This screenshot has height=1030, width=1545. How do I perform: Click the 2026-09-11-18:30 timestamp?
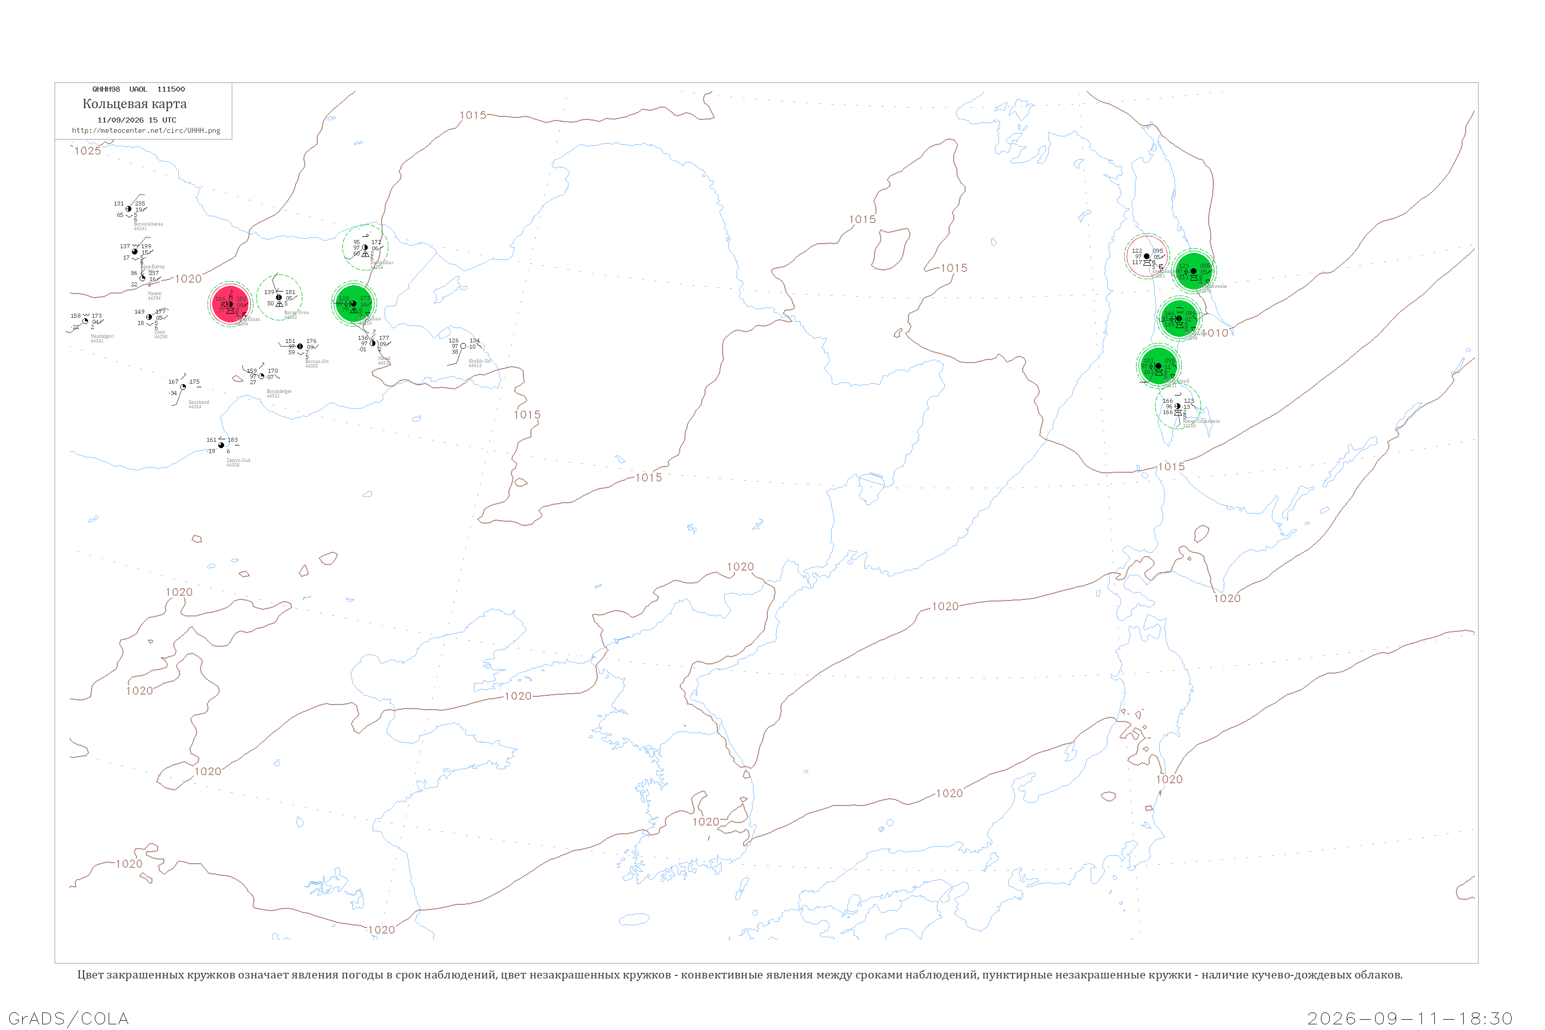point(1410,1019)
